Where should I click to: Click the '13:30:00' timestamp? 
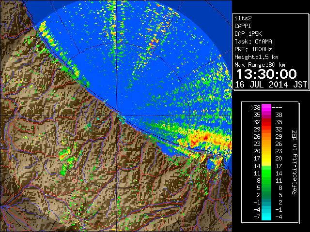click(x=266, y=74)
